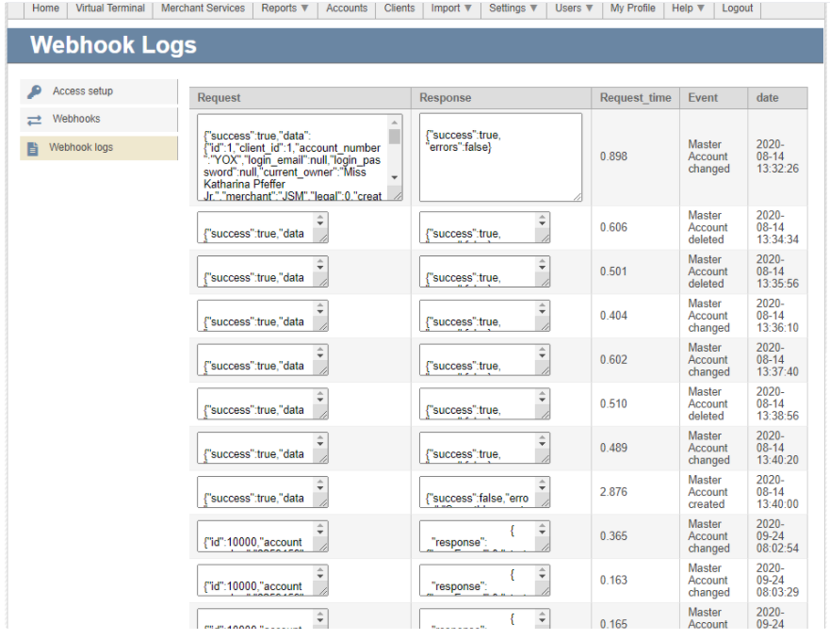Click the date 2020-08-14 13:32:26

pyautogui.click(x=777, y=156)
